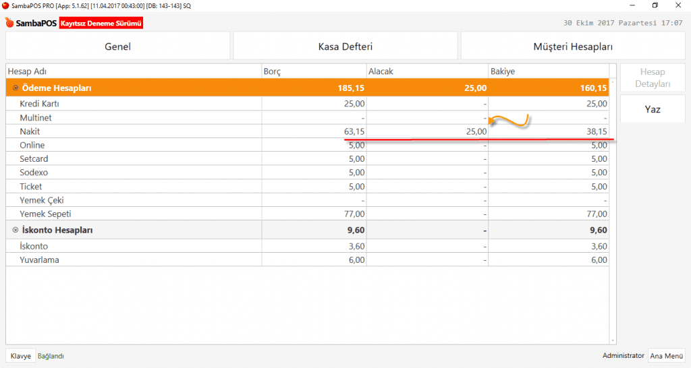Click the Hesap Detayları button
691x368 pixels.
pos(652,78)
